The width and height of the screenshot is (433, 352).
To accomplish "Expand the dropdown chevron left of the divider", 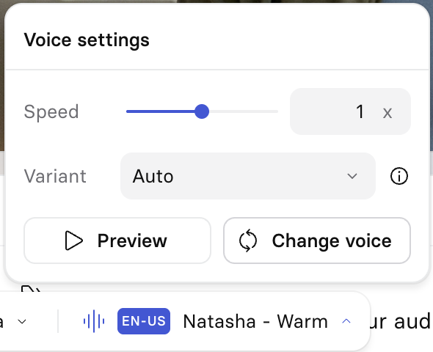I will 22,321.
